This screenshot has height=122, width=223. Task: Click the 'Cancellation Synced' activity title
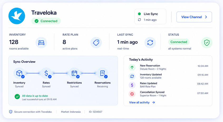[x=152, y=92]
